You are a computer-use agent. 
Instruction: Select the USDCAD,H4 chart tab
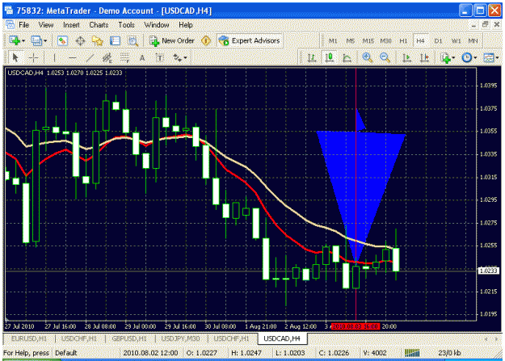(x=282, y=338)
